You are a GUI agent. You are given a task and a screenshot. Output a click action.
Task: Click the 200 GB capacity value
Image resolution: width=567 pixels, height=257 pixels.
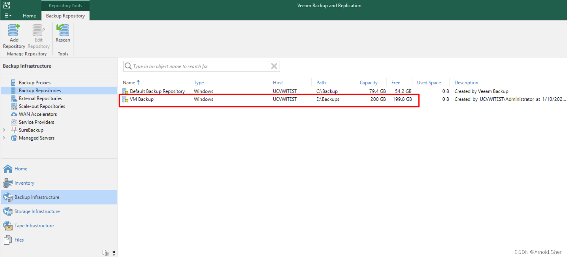click(378, 99)
